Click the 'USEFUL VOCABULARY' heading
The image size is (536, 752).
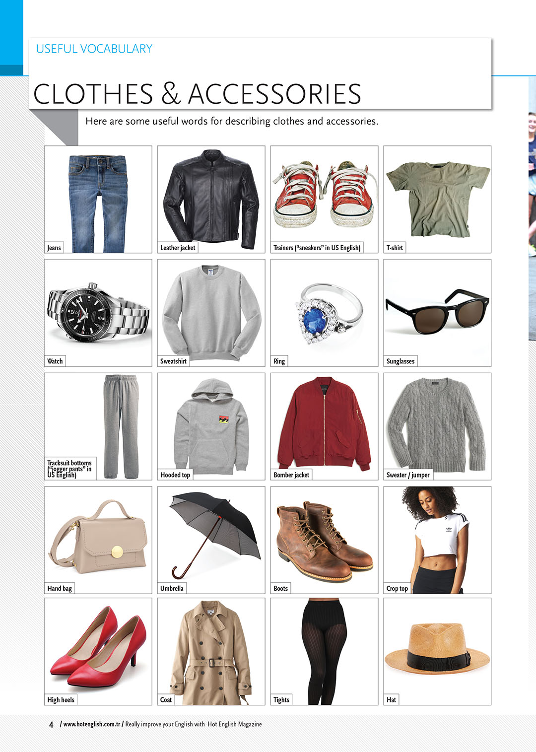94,49
